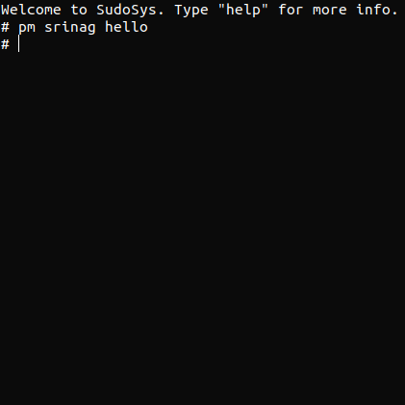The width and height of the screenshot is (405, 405).
Task: Click the word "Type" in the welcome message
Action: click(x=191, y=11)
